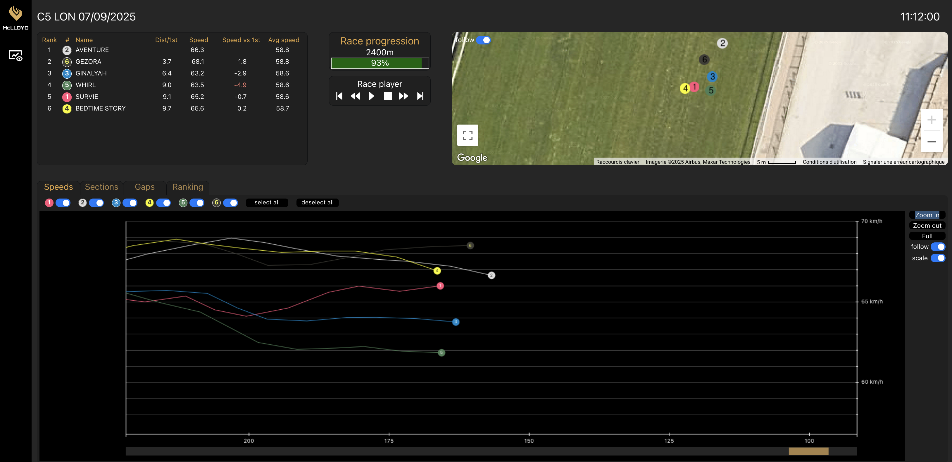Turn off the chart scale toggle
The width and height of the screenshot is (952, 462).
[938, 258]
